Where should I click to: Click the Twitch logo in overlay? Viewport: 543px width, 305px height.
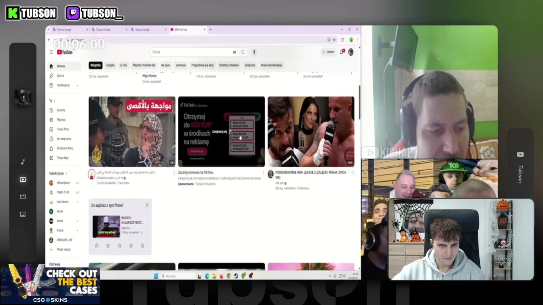(x=73, y=13)
